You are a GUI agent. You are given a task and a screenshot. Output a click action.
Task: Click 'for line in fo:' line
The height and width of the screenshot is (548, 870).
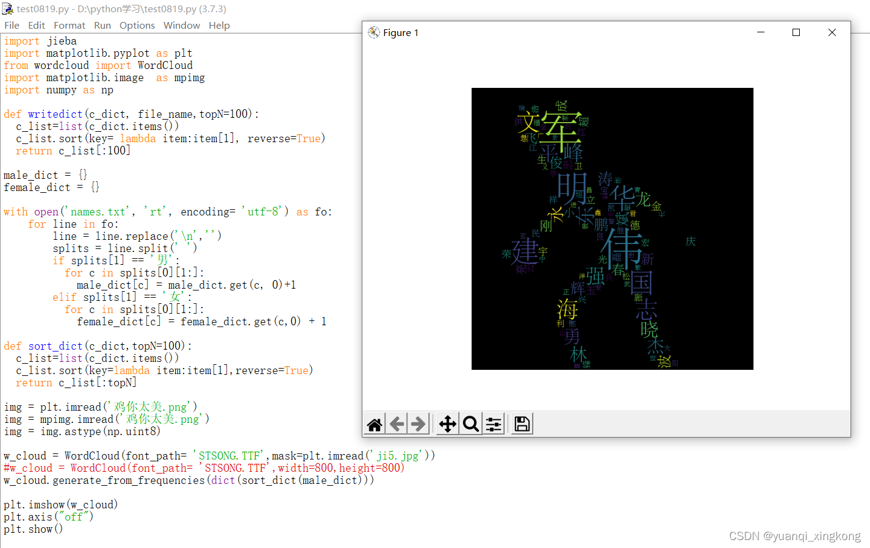click(x=73, y=224)
